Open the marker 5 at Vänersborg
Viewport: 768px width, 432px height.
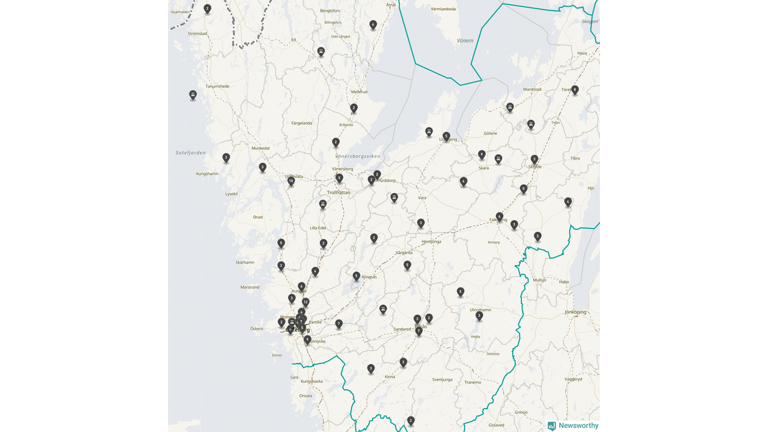point(339,179)
